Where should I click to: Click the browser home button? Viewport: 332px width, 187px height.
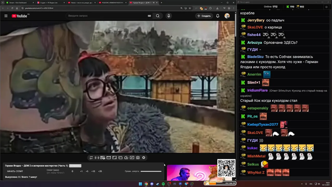pyautogui.click(x=17, y=8)
